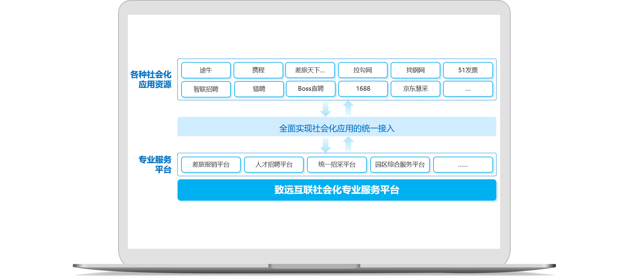This screenshot has width=630, height=277.
Task: Open the 智联招聘 box
Action: (206, 89)
